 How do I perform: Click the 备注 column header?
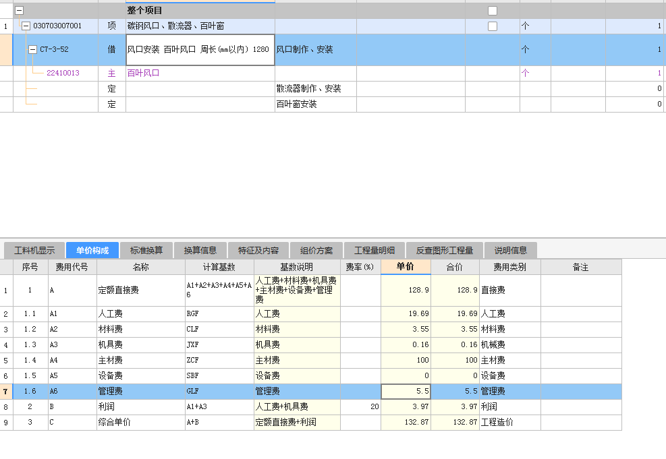pyautogui.click(x=580, y=267)
